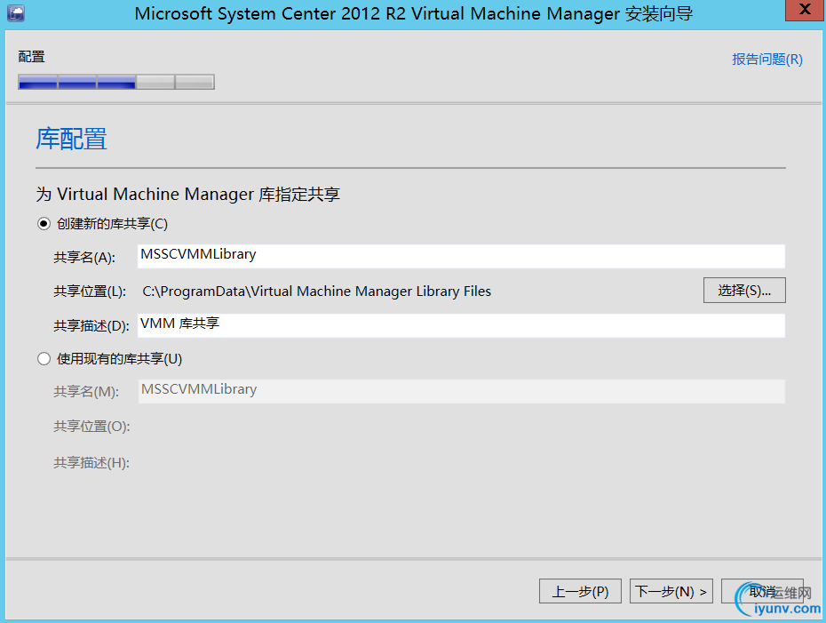Viewport: 826px width, 623px height.
Task: Select the 使用现有的库共享(U) radio button
Action: point(44,359)
